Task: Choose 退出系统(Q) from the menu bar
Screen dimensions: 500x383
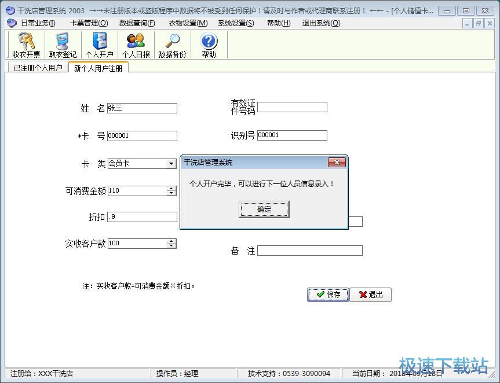Action: click(x=321, y=23)
